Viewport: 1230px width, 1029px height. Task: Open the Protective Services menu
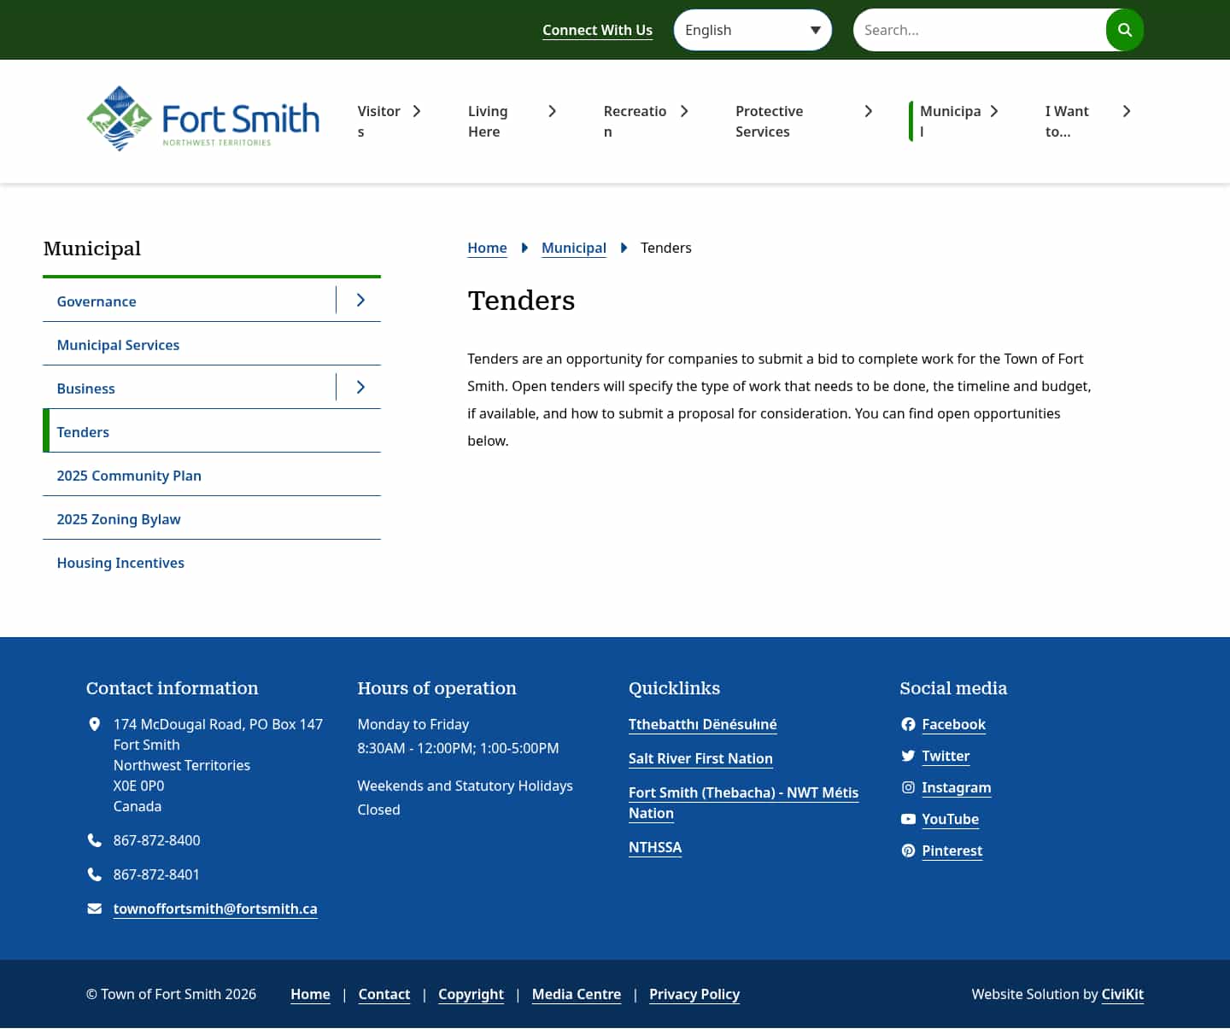coord(770,121)
